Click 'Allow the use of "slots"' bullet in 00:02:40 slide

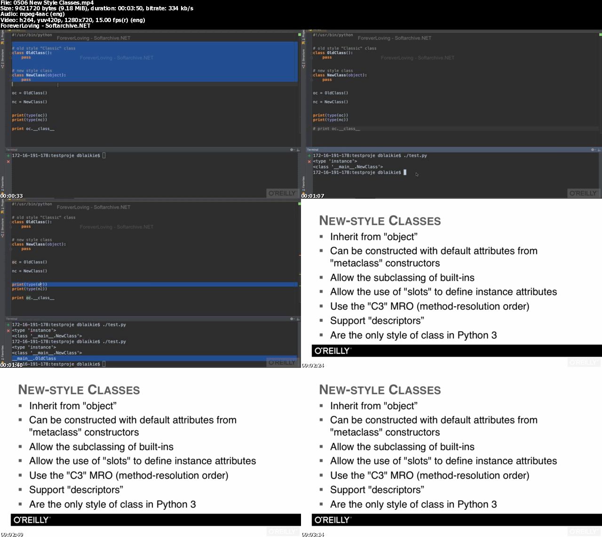[x=143, y=461]
